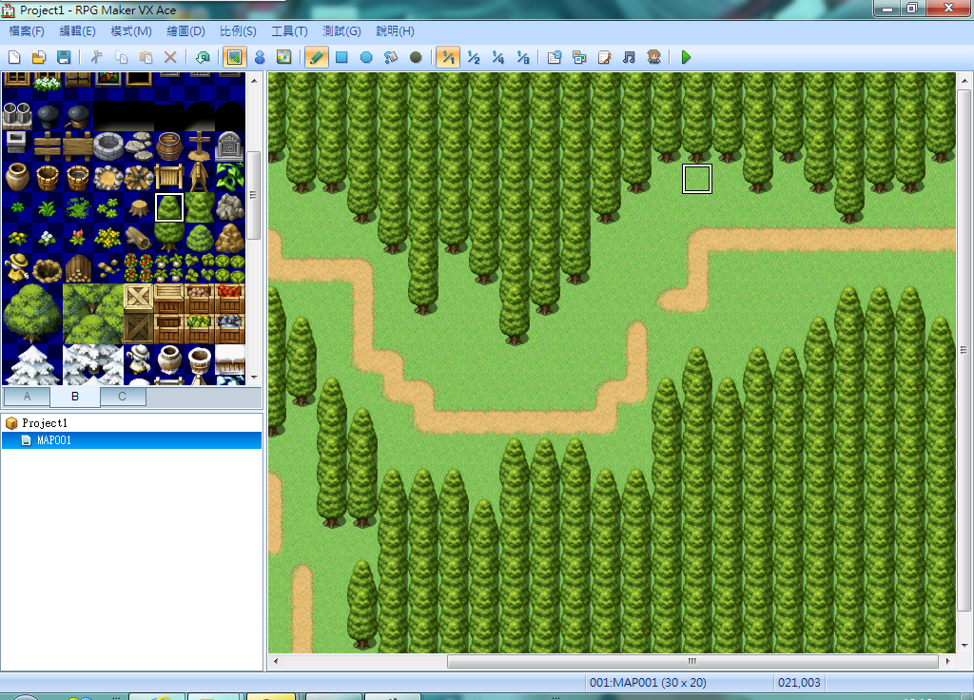Click map view scroll left arrow
Viewport: 974px width, 700px height.
pyautogui.click(x=276, y=662)
